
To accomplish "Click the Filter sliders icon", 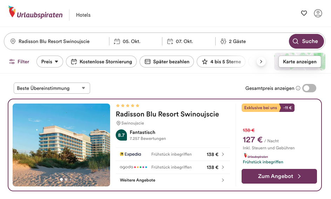I will point(12,62).
